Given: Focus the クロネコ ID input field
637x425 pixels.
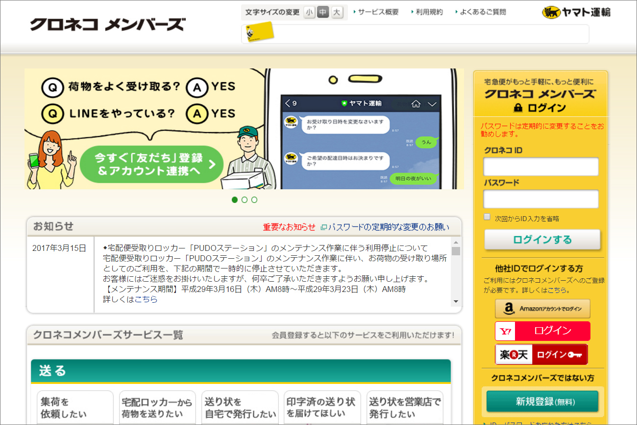Looking at the screenshot, I should (541, 167).
